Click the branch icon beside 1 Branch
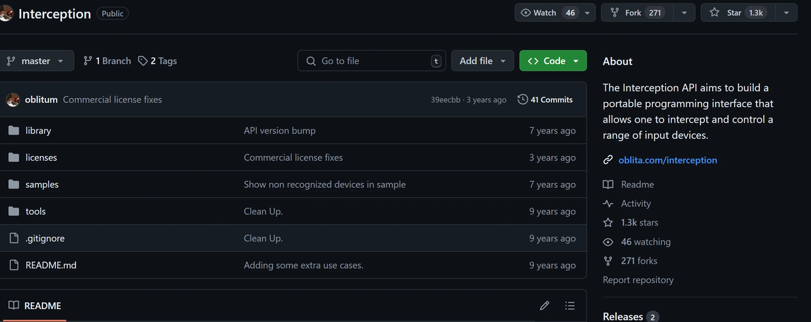This screenshot has height=322, width=811. click(x=88, y=61)
